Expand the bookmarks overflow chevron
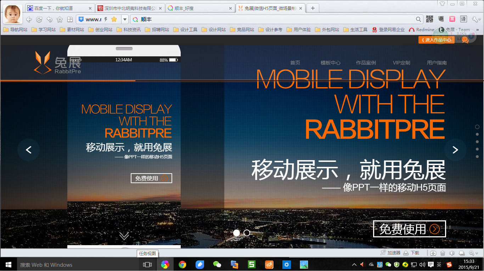The height and width of the screenshot is (271, 484). pos(477,30)
